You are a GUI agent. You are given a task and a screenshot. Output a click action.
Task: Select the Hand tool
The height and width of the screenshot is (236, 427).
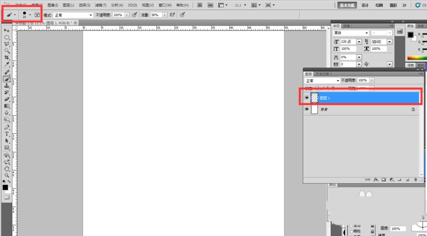[7, 169]
